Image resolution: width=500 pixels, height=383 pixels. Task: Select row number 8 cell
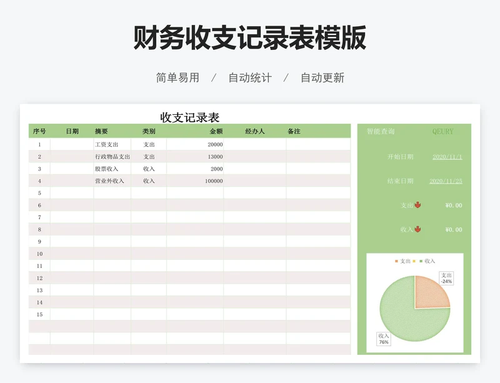(x=39, y=229)
